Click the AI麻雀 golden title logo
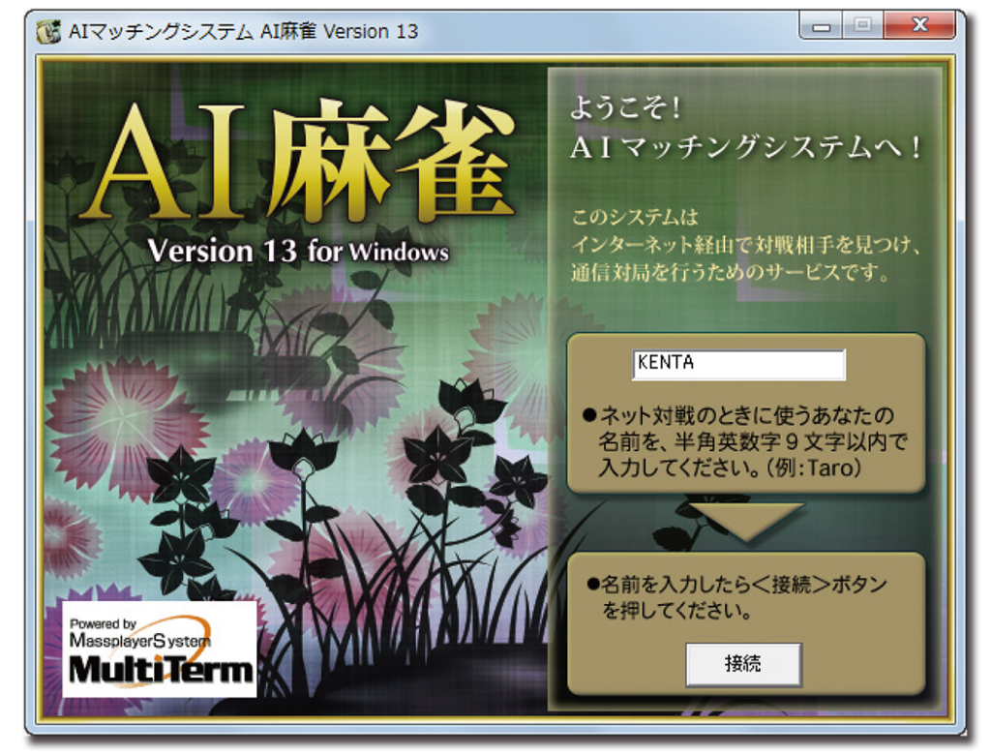 pyautogui.click(x=299, y=162)
